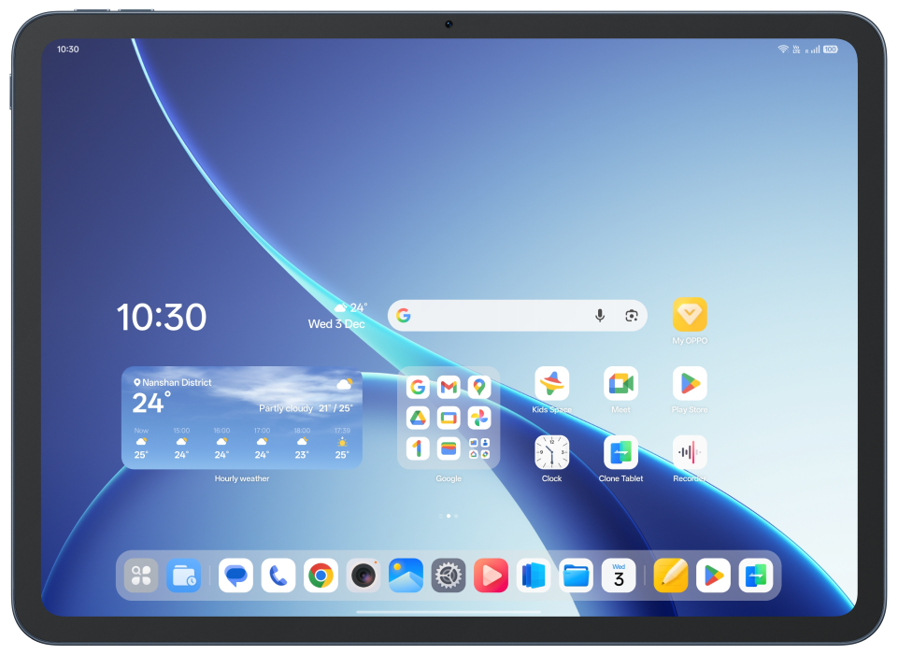Open Google Photos inside Google folder
898x654 pixels.
click(478, 418)
